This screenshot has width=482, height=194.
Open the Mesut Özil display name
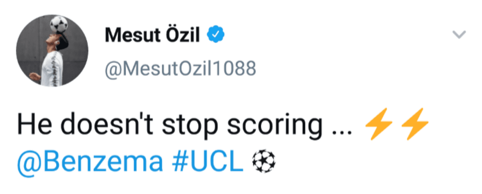coord(152,37)
